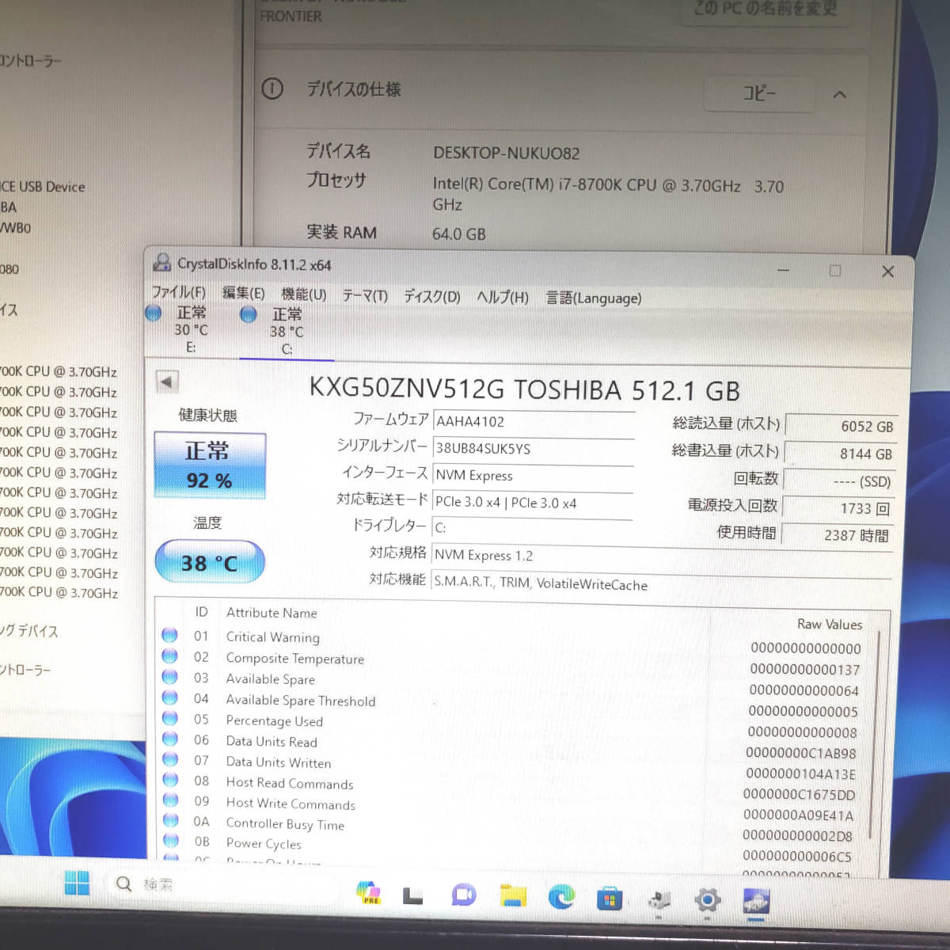Open the 言語(Language) menu

[x=593, y=298]
